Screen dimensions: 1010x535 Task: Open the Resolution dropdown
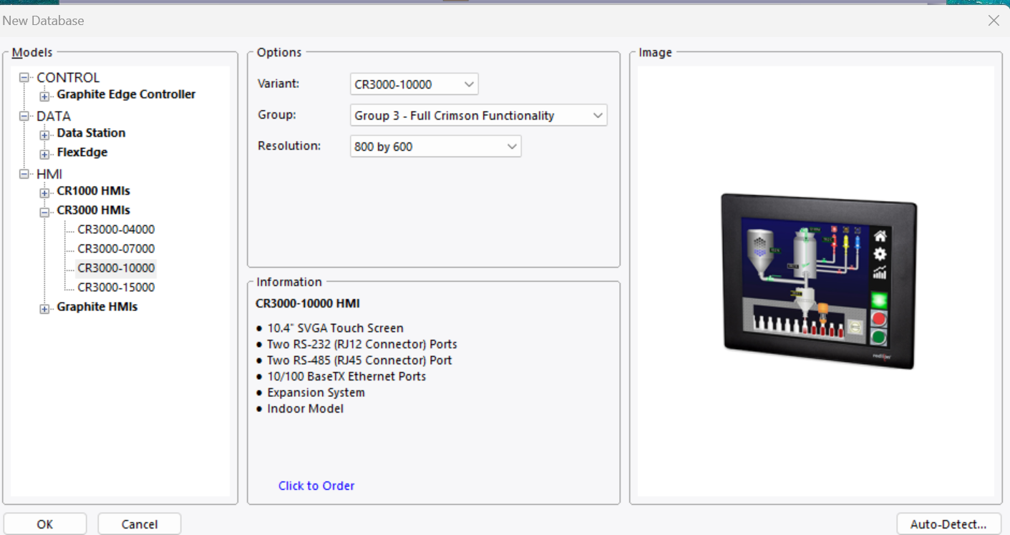(x=435, y=147)
